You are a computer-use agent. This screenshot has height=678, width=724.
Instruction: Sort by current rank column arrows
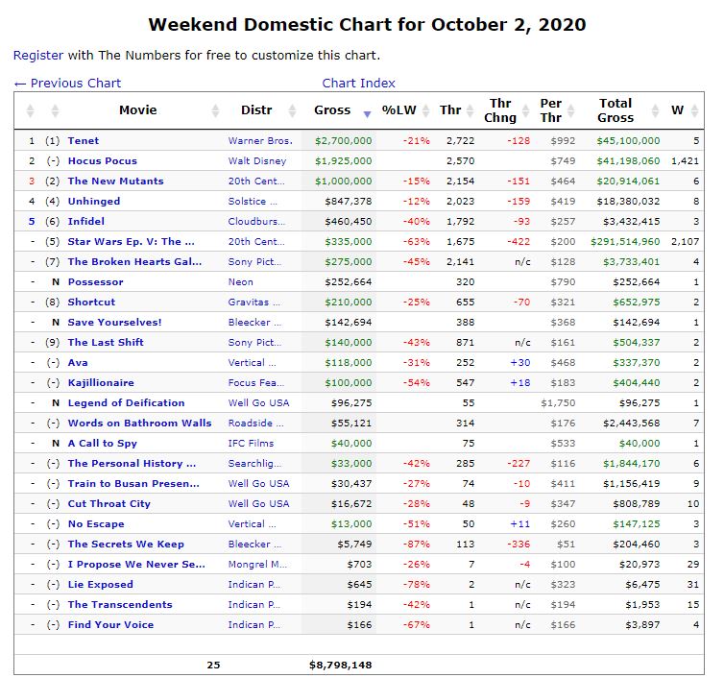[31, 110]
